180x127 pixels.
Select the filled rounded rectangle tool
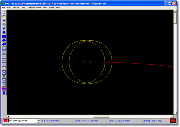[x=4, y=40]
